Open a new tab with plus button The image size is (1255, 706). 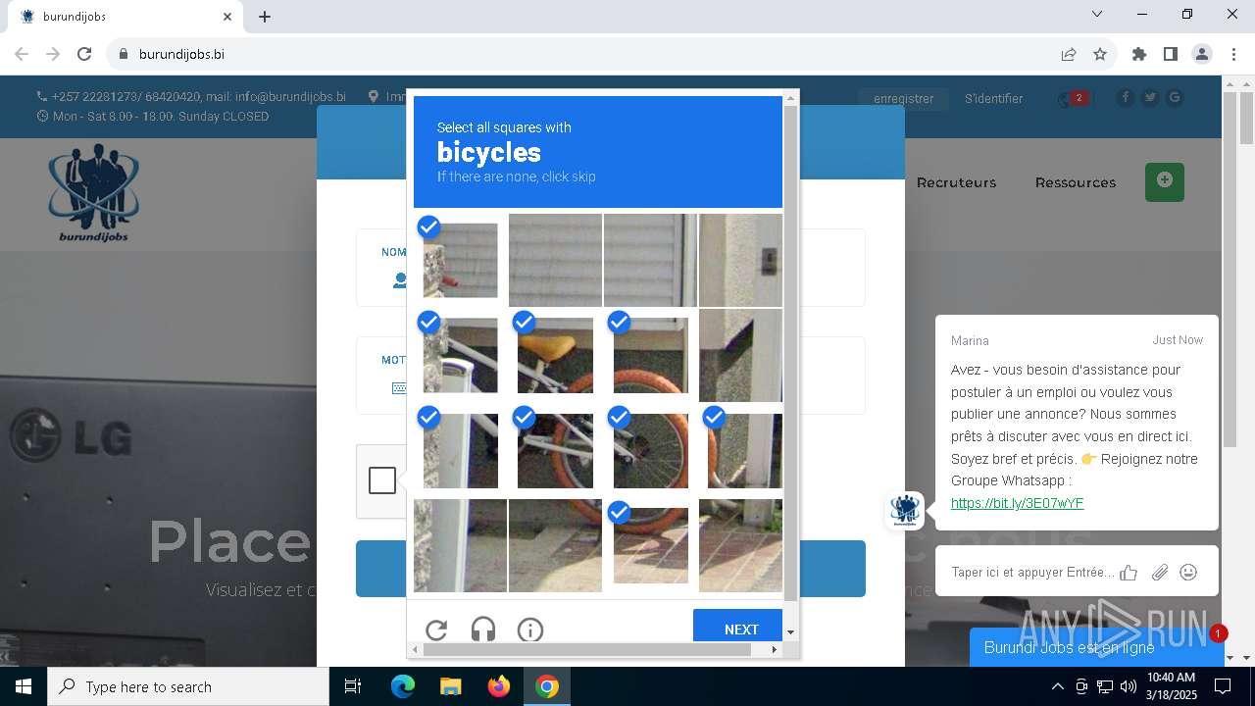coord(265,17)
